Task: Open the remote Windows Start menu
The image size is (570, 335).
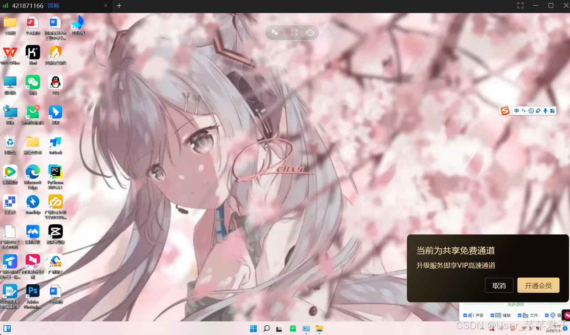Action: [253, 329]
